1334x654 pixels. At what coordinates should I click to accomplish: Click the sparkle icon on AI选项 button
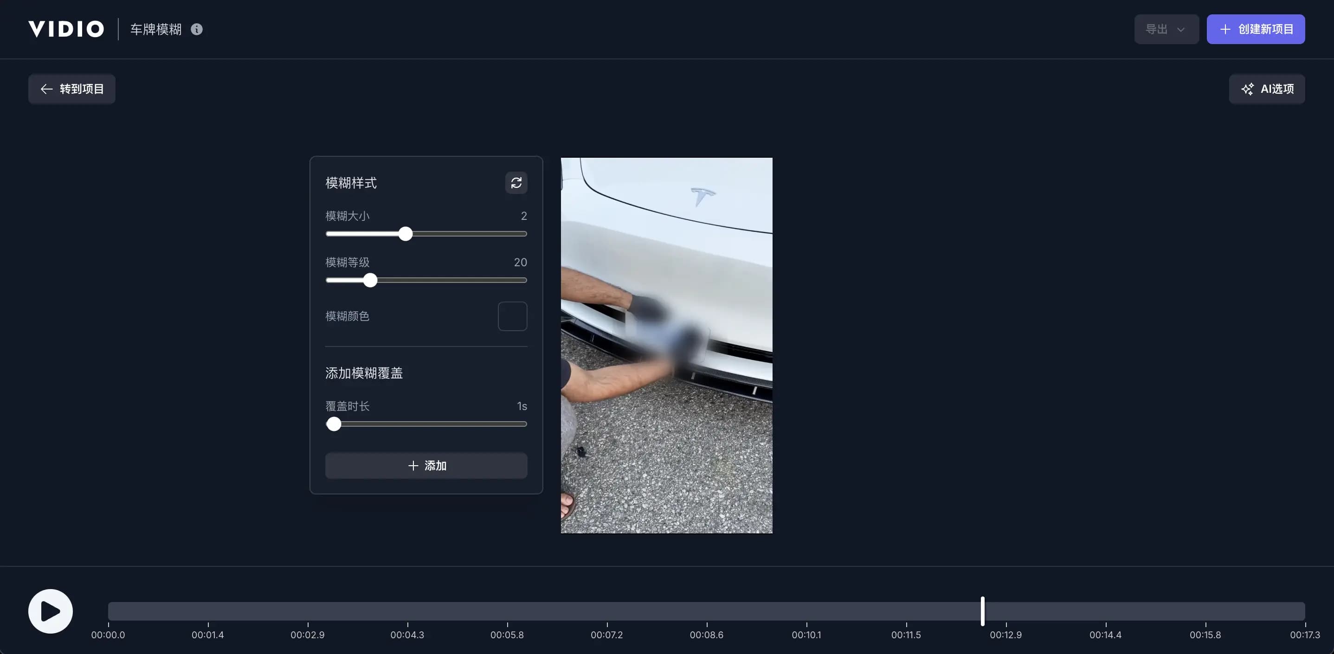pyautogui.click(x=1248, y=89)
